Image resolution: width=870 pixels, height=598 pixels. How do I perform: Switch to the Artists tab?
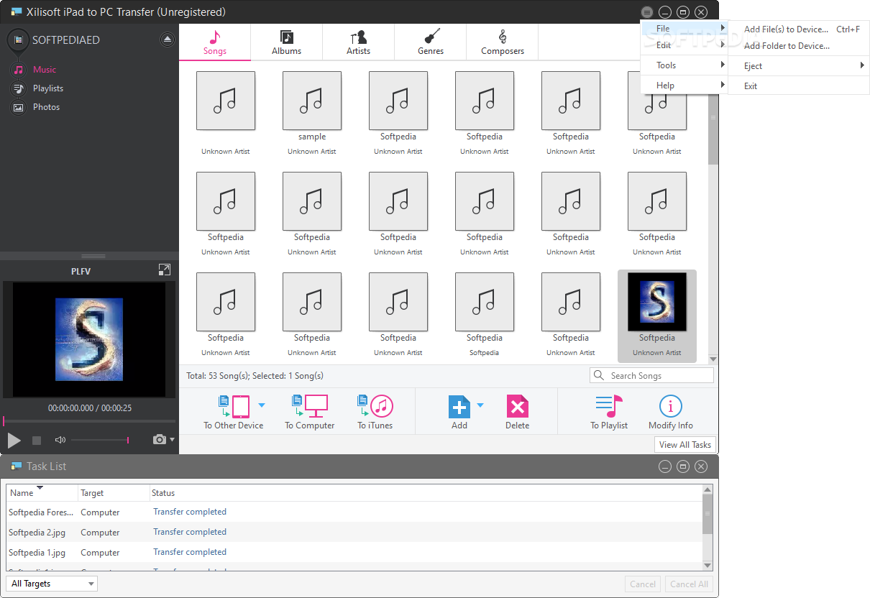point(358,42)
